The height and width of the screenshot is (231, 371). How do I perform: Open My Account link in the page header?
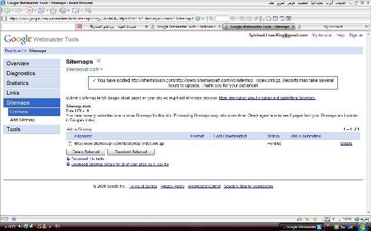click(x=322, y=35)
